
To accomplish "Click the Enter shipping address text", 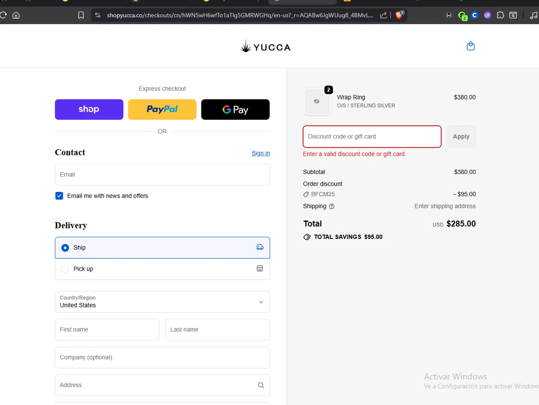I will click(x=445, y=206).
